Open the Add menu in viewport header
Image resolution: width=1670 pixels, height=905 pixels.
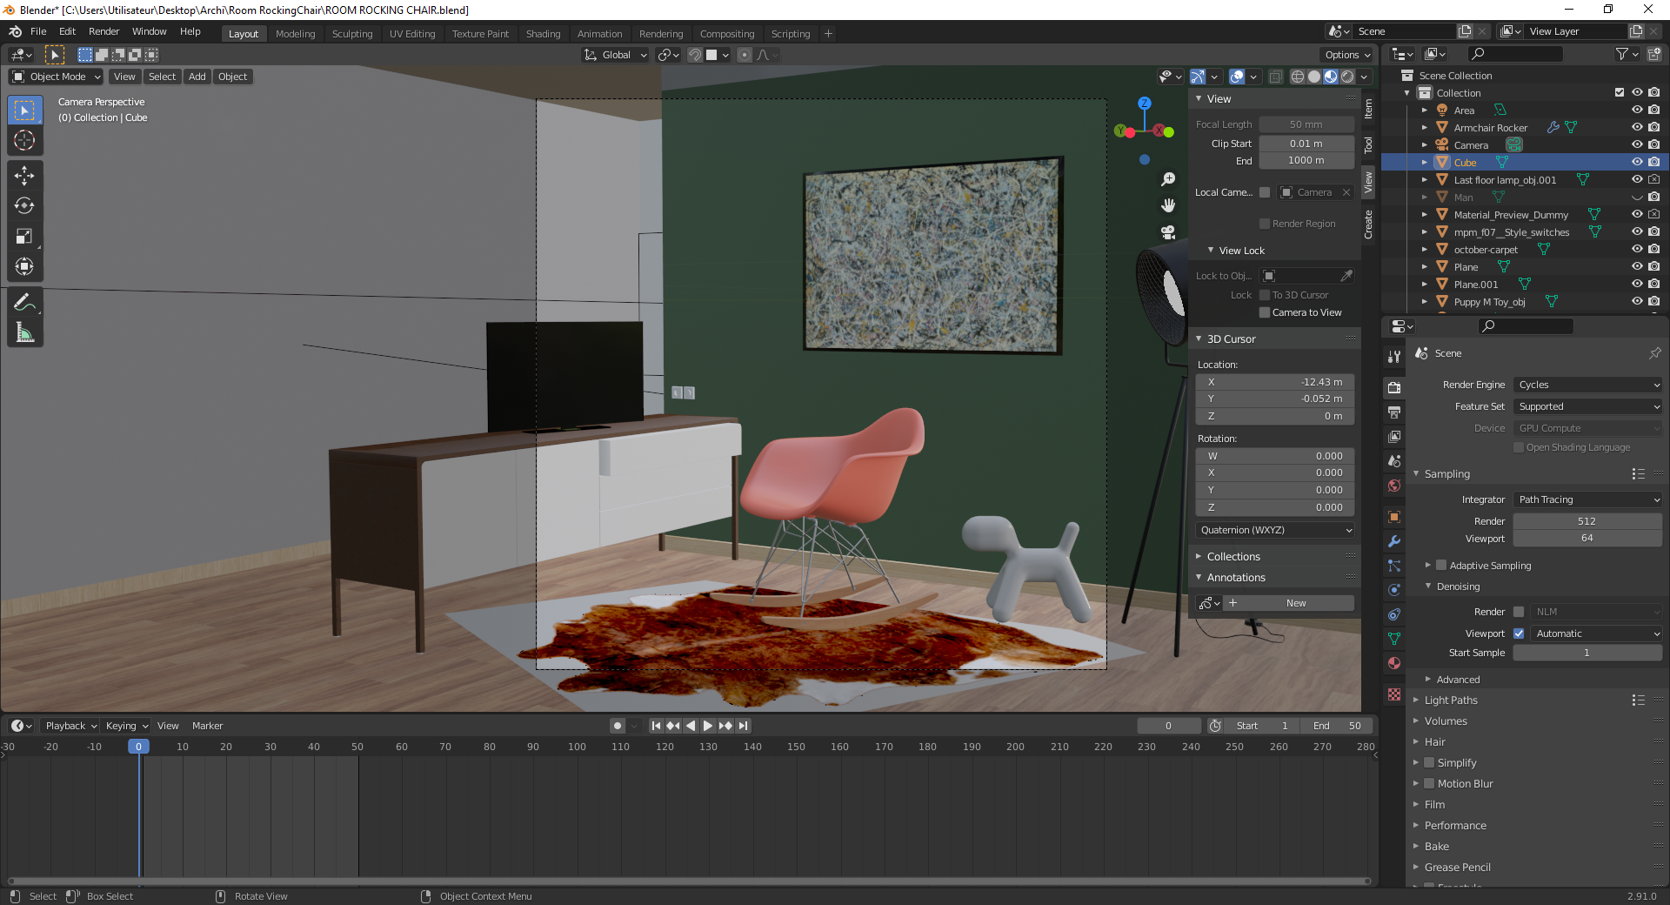click(197, 77)
